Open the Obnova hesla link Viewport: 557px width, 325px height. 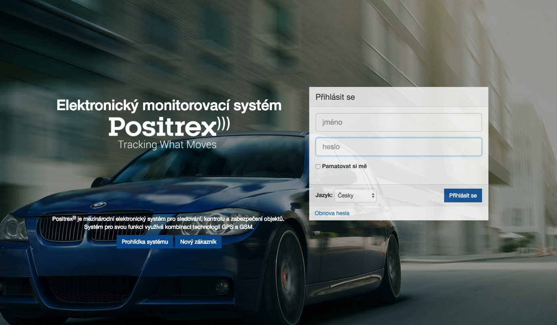332,213
